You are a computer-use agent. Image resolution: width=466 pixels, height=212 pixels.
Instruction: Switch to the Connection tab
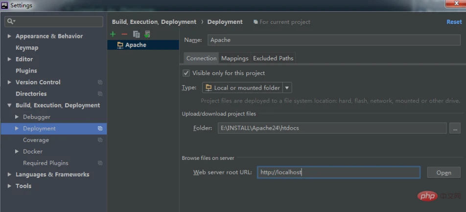pos(201,58)
